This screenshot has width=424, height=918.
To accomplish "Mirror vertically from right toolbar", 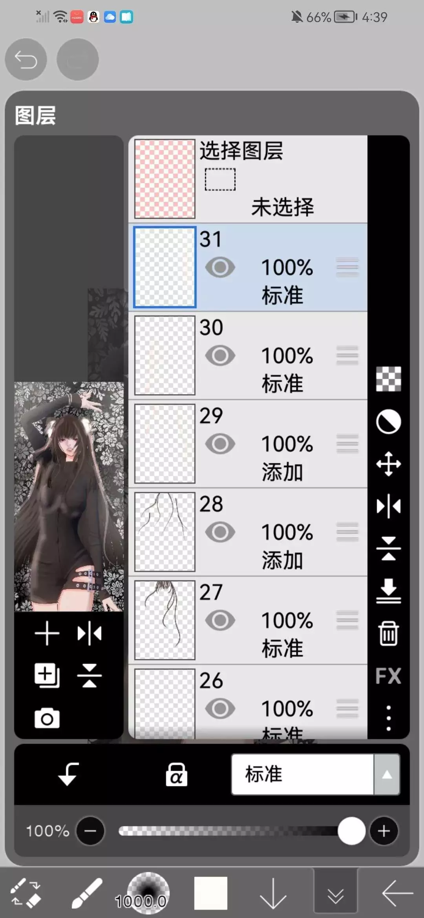I will (388, 548).
